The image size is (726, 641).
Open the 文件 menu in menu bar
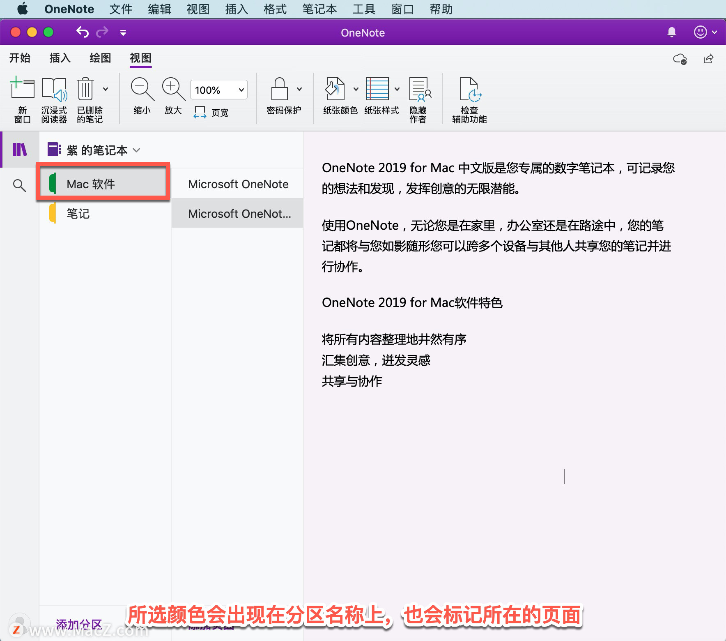pyautogui.click(x=121, y=9)
